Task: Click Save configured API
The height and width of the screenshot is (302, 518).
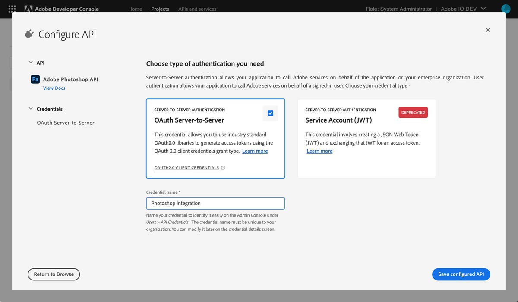Action: [x=461, y=274]
